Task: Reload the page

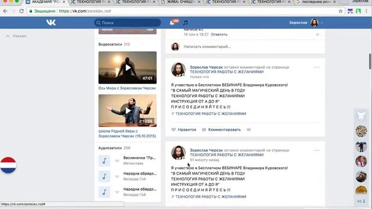Action: 22,11
